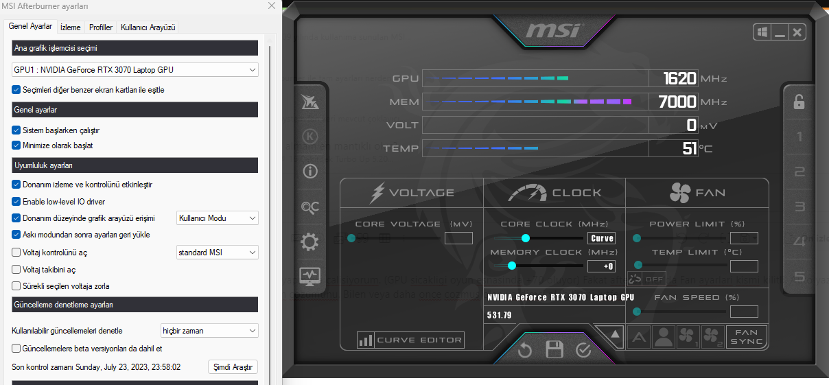Viewport: 829px width, 385px height.
Task: Switch to the 'Kullanıcı Arayüzü' tab
Action: coord(148,27)
